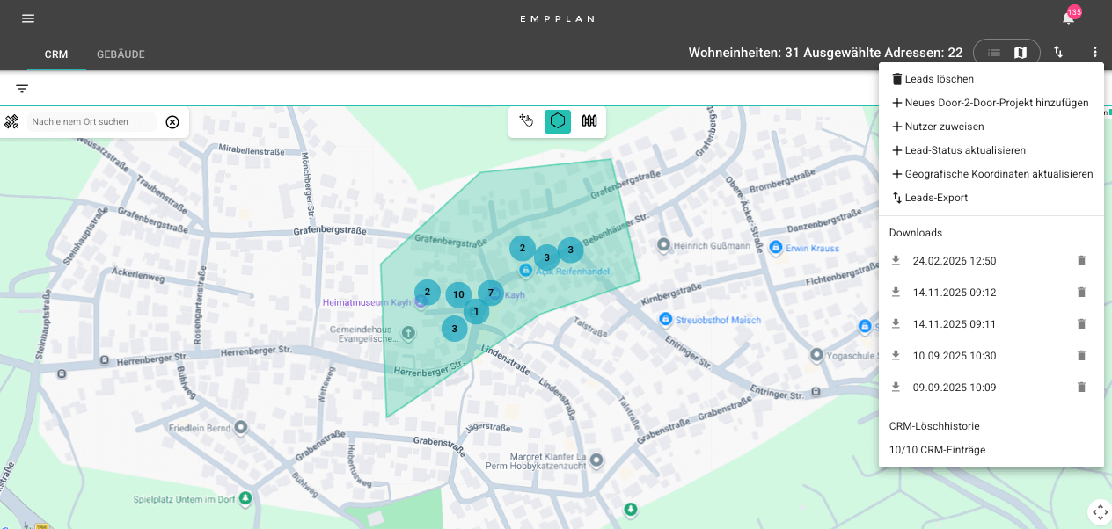Click the 10/10 CRM-Einträge history entry
The height and width of the screenshot is (529, 1112).
pos(937,450)
